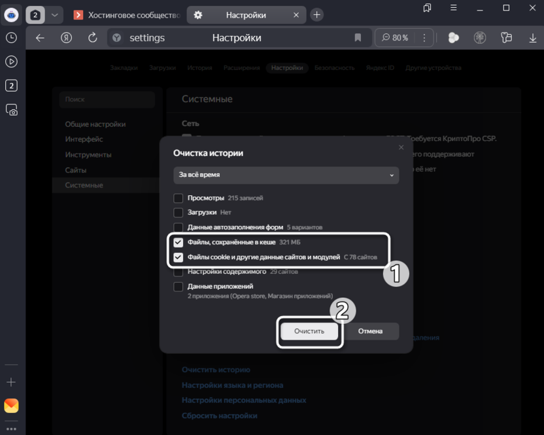Click the Поиск settings search field
544x435 pixels.
pos(107,99)
